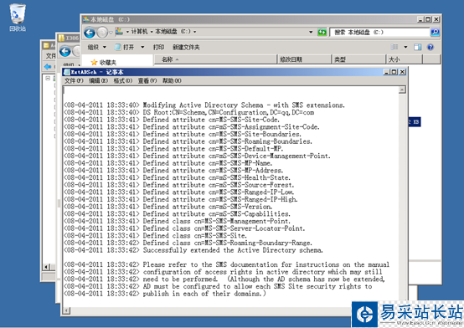The width and height of the screenshot is (464, 328).
Task: Click the 'publish in each of their domains' line
Action: click(165, 294)
